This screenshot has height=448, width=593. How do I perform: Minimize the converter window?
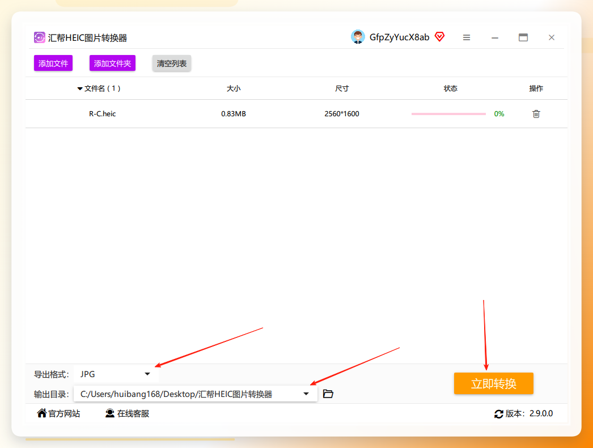coord(495,38)
